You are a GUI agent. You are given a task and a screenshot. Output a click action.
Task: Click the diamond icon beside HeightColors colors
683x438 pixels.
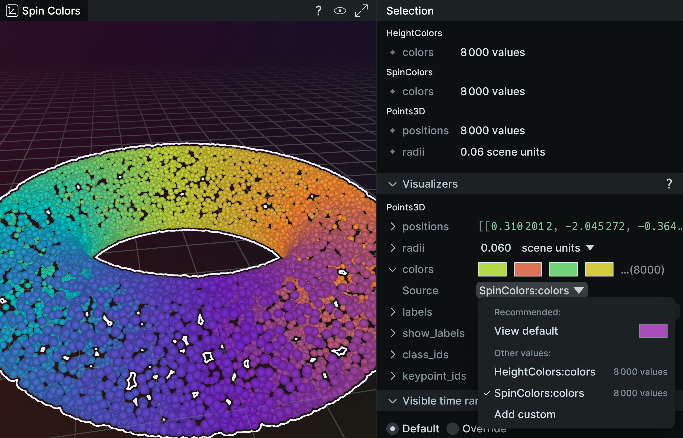(x=393, y=52)
